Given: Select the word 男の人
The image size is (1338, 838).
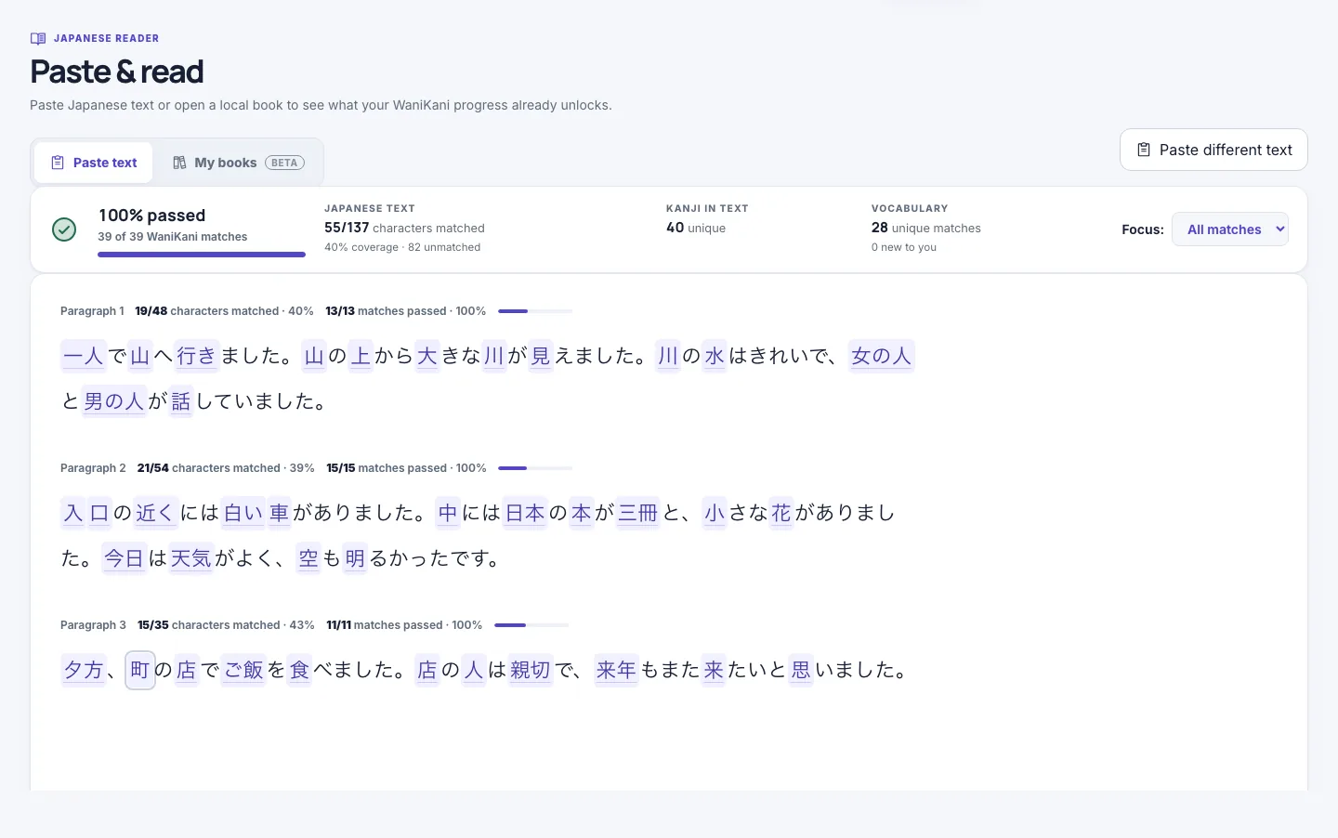Looking at the screenshot, I should click(114, 401).
